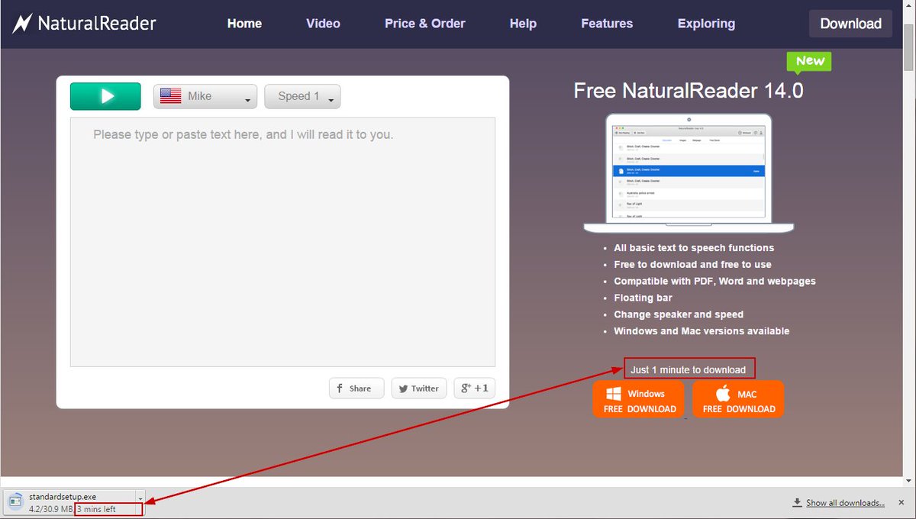
Task: Open the Features menu item
Action: pos(607,24)
